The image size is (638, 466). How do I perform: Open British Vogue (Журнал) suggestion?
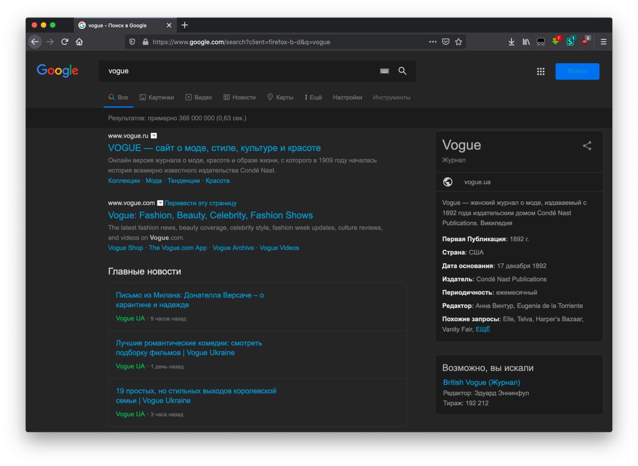click(x=481, y=382)
